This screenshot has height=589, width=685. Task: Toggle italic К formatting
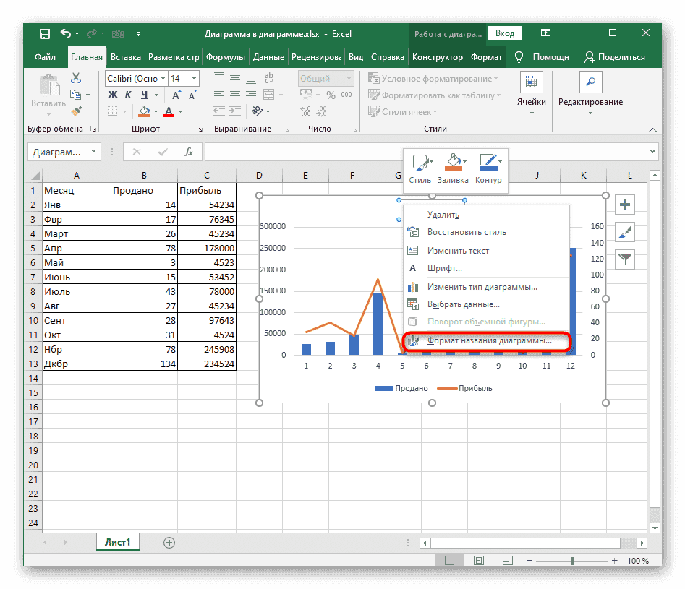[129, 95]
